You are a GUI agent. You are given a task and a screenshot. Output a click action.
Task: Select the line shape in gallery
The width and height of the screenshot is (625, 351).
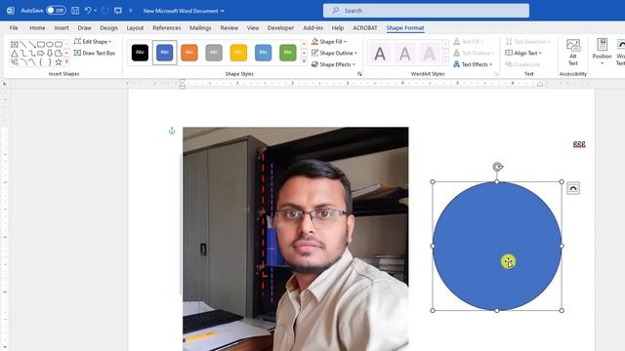point(23,44)
